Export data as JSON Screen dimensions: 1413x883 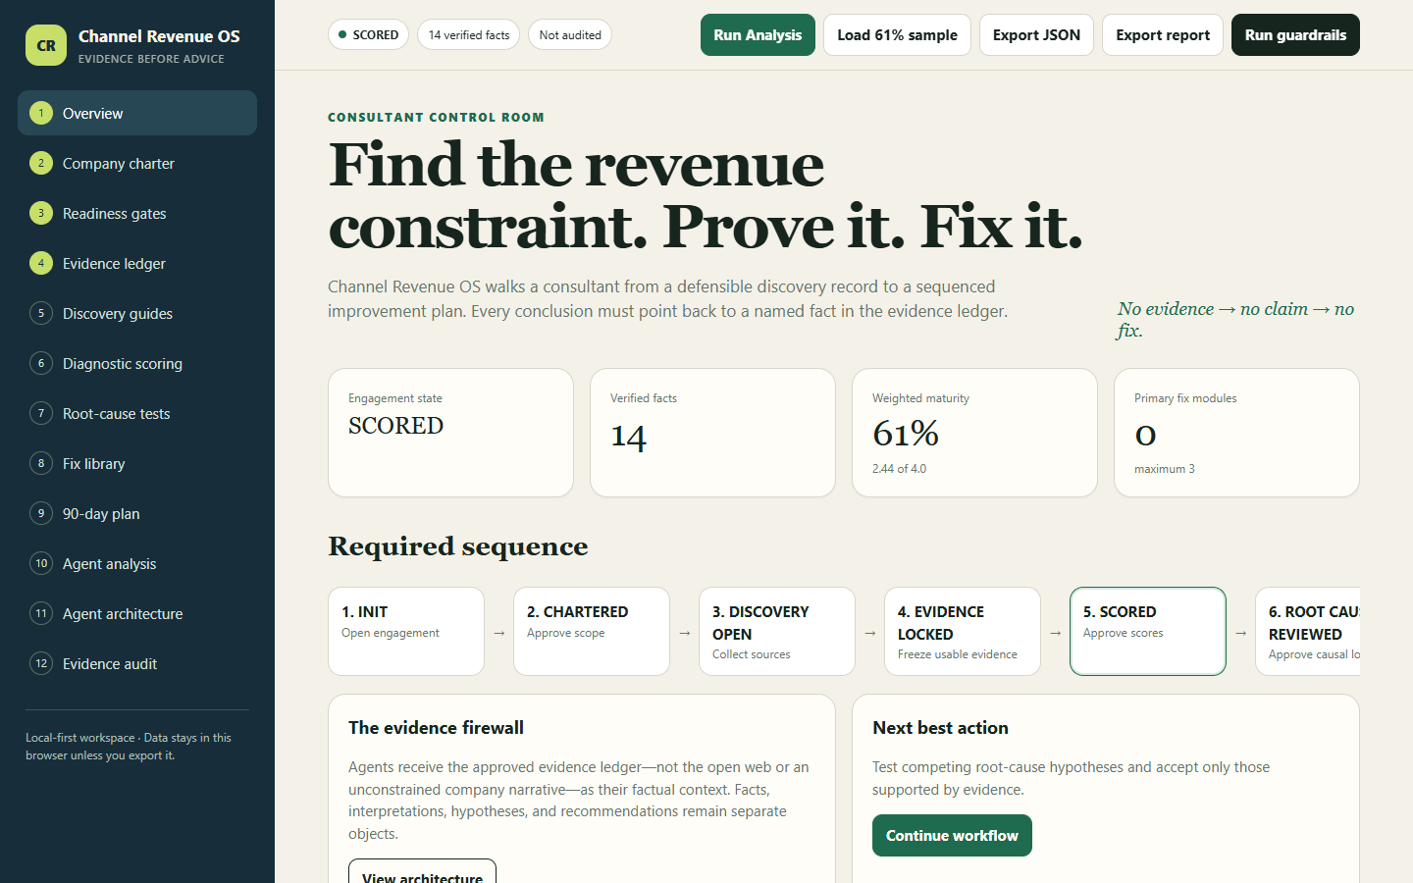(x=1036, y=34)
